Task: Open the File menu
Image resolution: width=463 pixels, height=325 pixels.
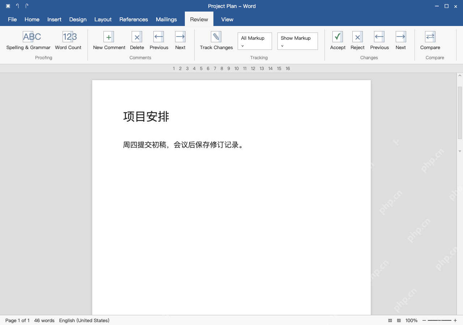Action: point(12,19)
